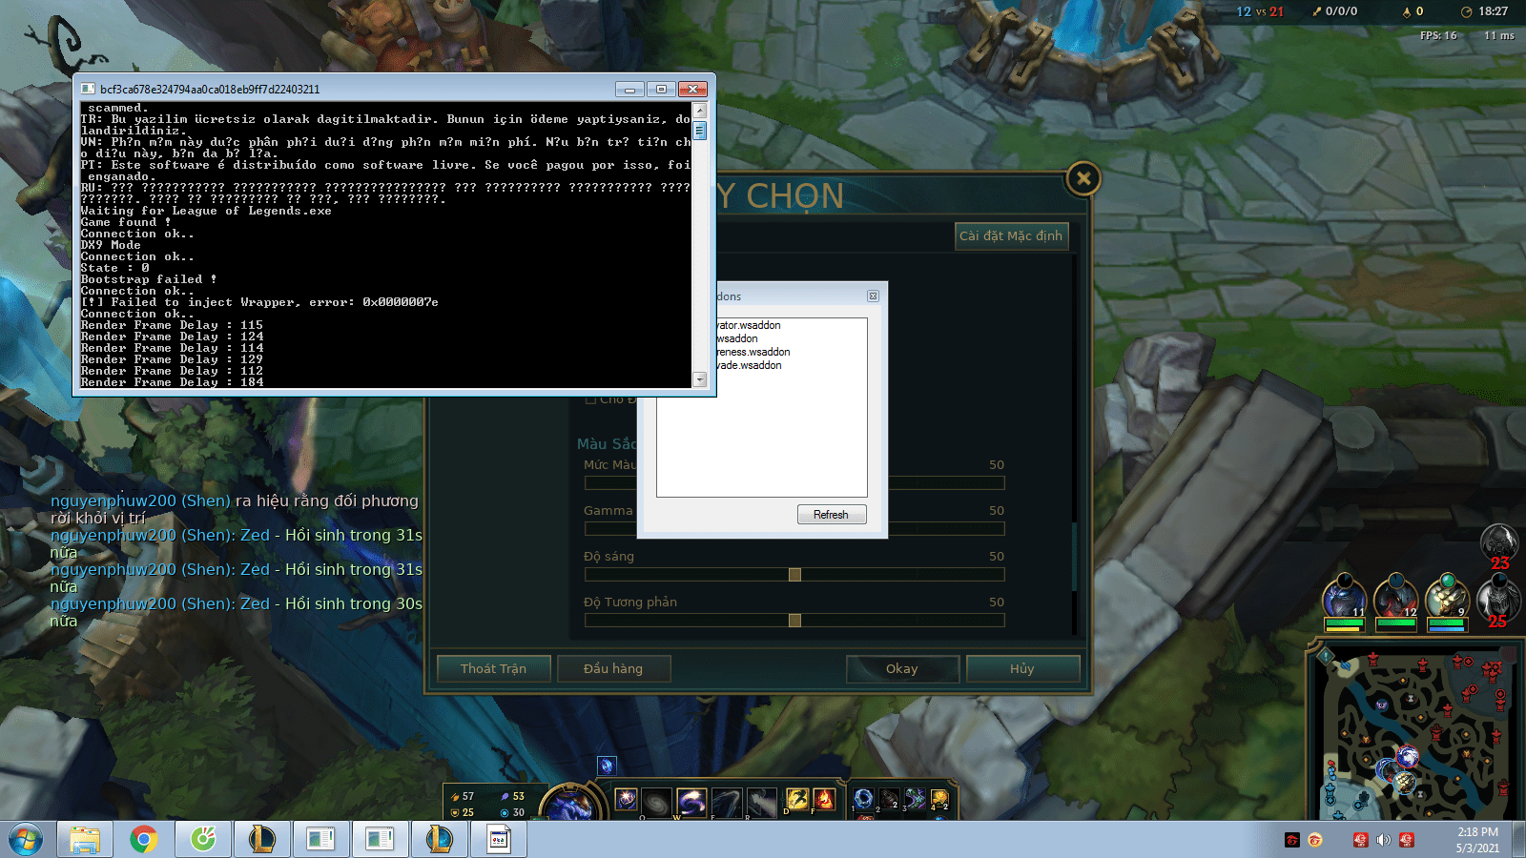This screenshot has height=858, width=1526.
Task: Select the "vade.wsaddon" entry in the addons list
Action: [750, 365]
